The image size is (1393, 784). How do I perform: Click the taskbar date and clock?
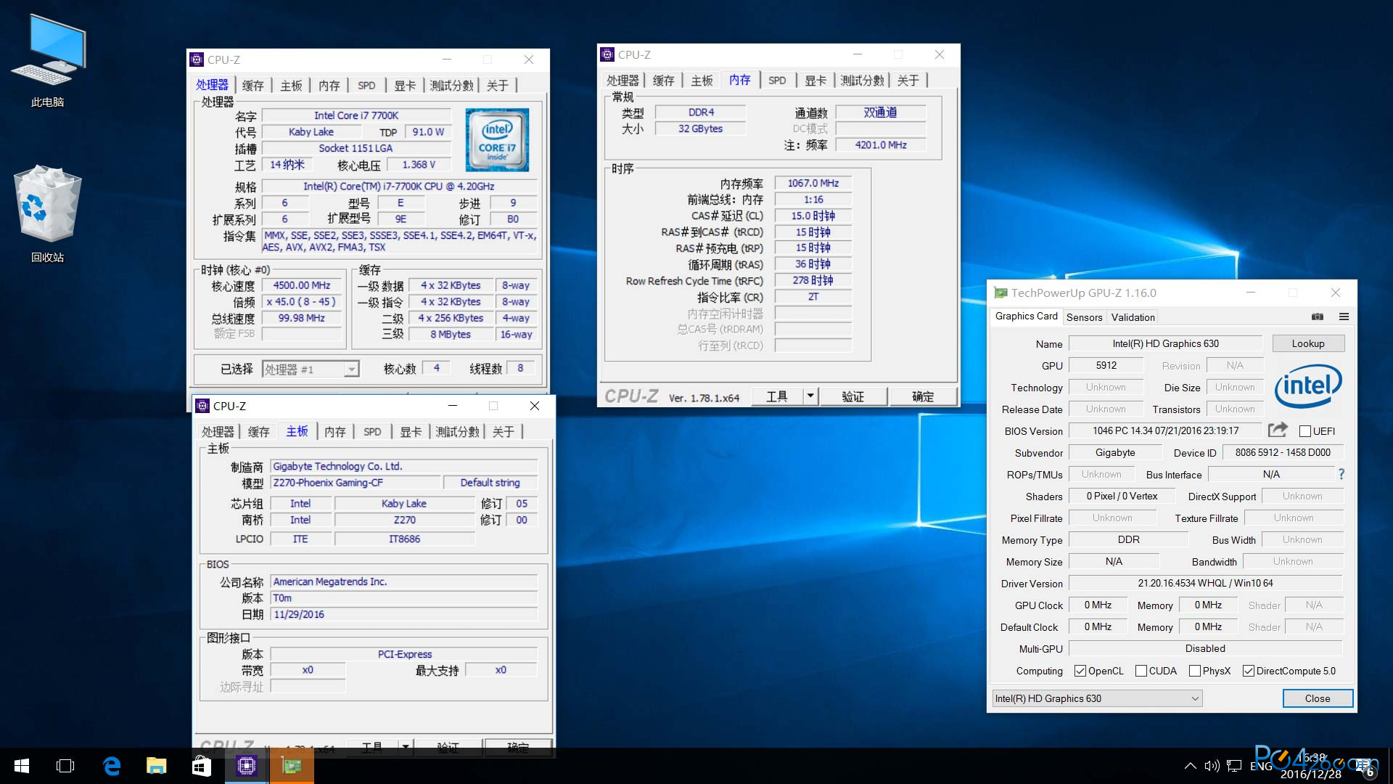[x=1310, y=766]
